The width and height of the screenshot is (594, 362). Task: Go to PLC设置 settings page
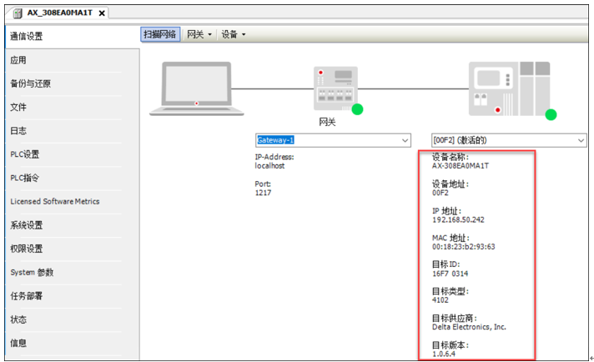[25, 154]
